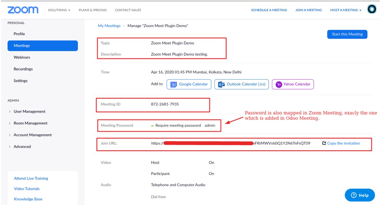
Task: Go to Schedule a Meeting
Action: [269, 10]
